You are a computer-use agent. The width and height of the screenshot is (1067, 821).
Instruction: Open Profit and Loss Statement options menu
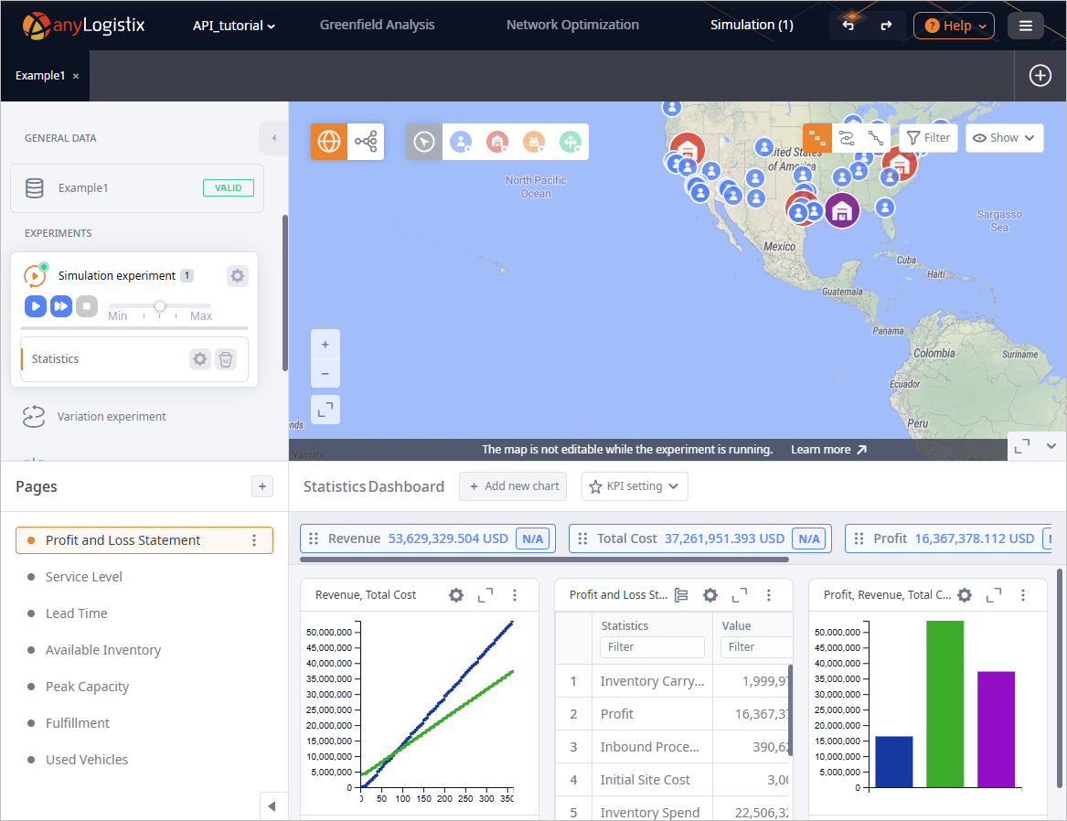(x=254, y=540)
